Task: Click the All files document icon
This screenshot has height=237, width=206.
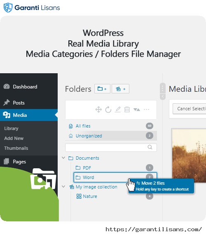Action: 71,126
